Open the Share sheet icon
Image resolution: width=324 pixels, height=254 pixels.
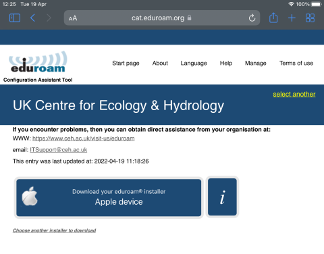pos(273,18)
